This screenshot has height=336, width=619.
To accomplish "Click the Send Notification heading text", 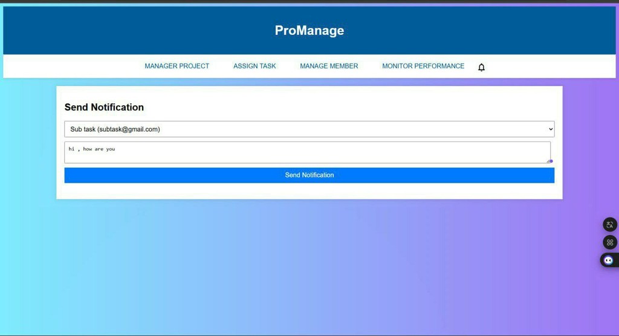I will click(x=104, y=108).
